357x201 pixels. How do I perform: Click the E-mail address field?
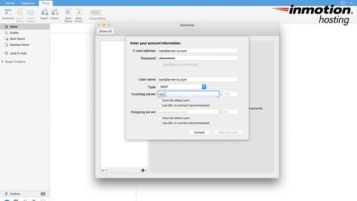point(198,51)
